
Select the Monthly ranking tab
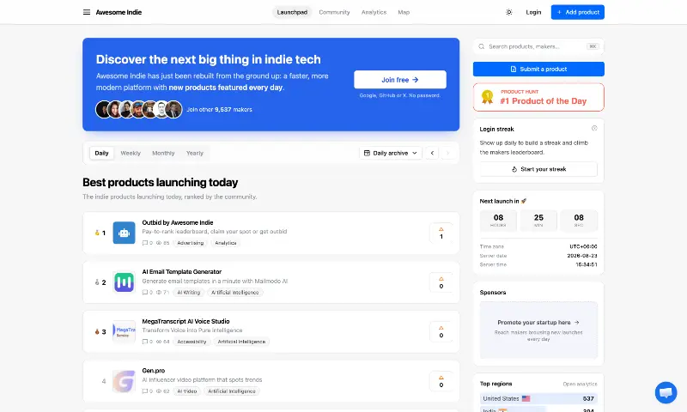[x=163, y=154]
